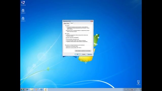Select the desktop.ini icon directly under Computer
The width and height of the screenshot is (162, 91).
click(x=23, y=11)
